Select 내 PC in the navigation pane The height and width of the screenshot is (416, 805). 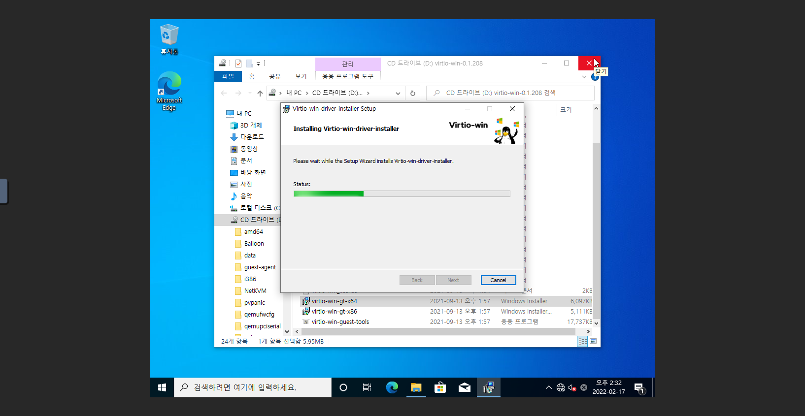tap(239, 113)
